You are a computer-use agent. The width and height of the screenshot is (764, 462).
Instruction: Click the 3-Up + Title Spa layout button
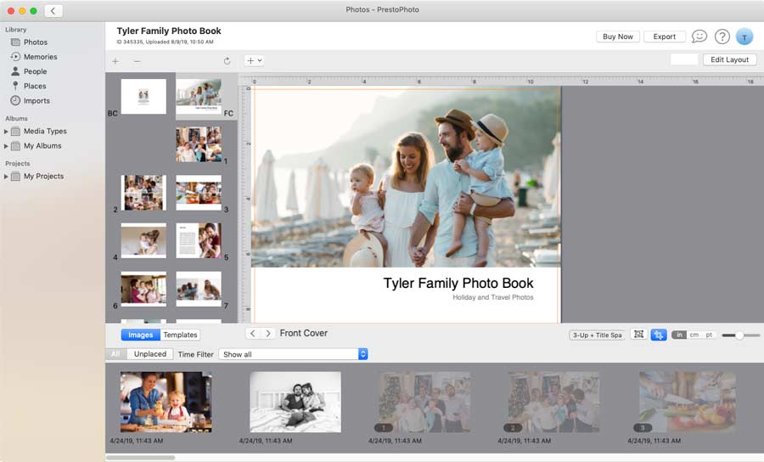pos(597,335)
